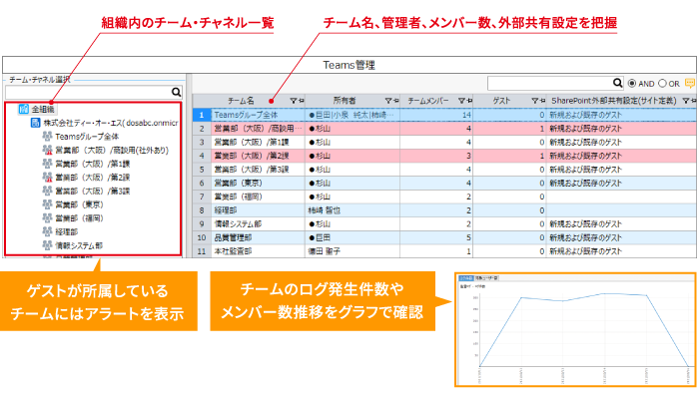Select 経理部 label in tree

click(67, 231)
